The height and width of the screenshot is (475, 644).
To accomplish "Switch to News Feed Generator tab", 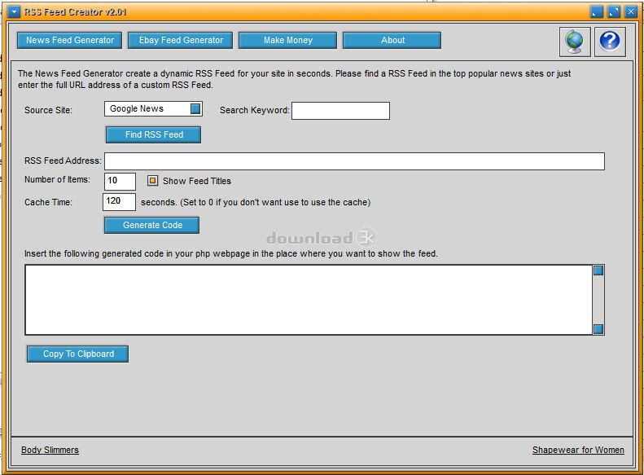I will (x=70, y=40).
